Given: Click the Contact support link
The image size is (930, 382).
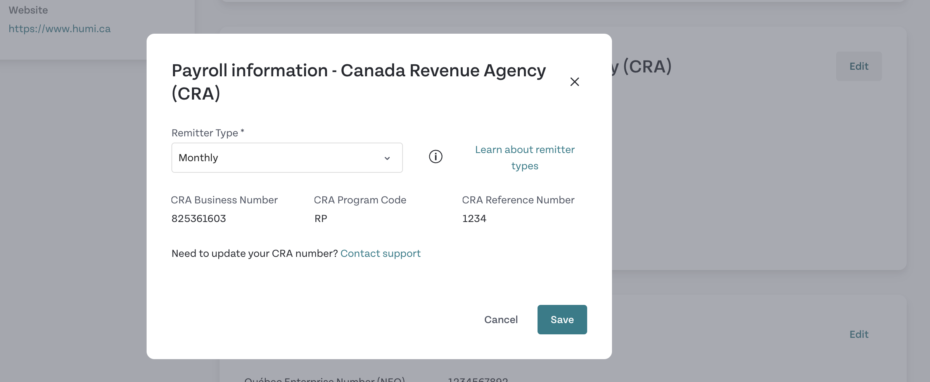Looking at the screenshot, I should (380, 253).
